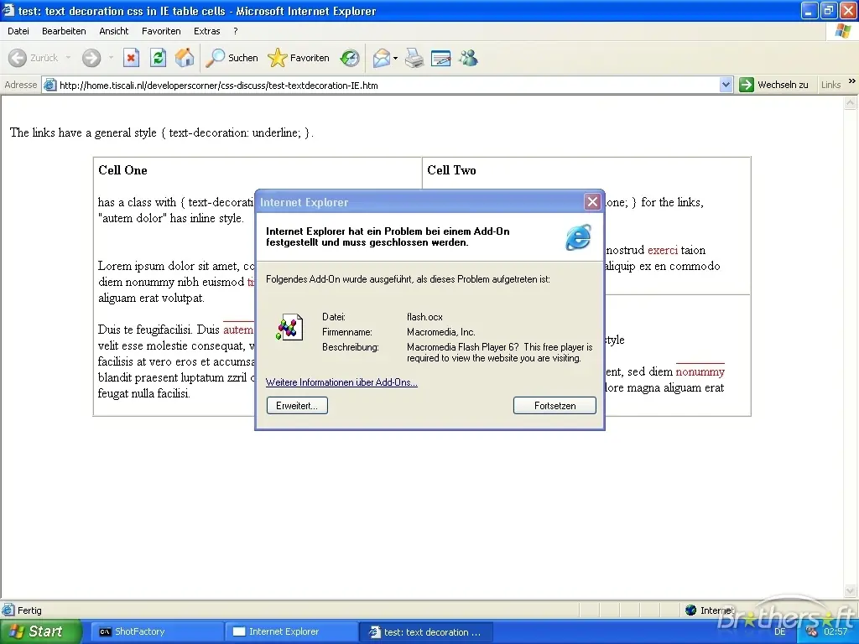Open Favoriten star toolbar button

click(x=299, y=58)
